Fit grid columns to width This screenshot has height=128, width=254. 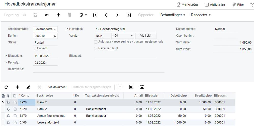120,87
